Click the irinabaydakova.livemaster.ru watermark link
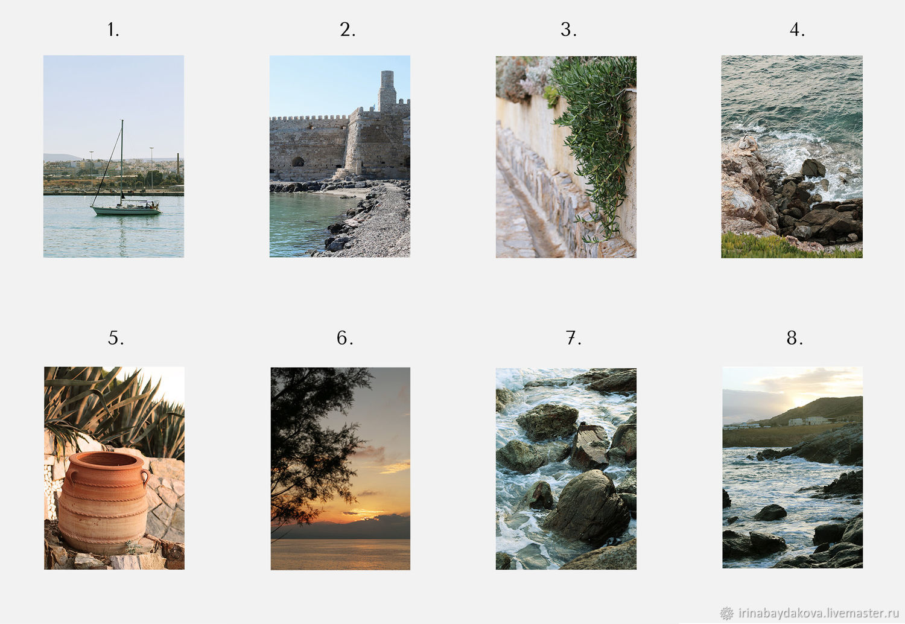 [818, 613]
